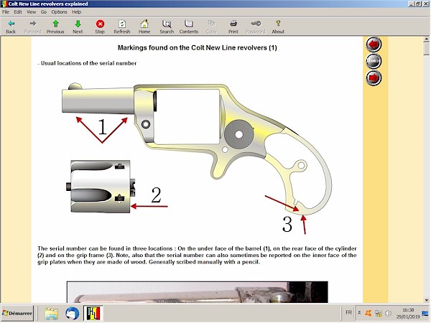Viewport: 431px width, 323px height.
Task: Open the About dialog
Action: pos(278,27)
